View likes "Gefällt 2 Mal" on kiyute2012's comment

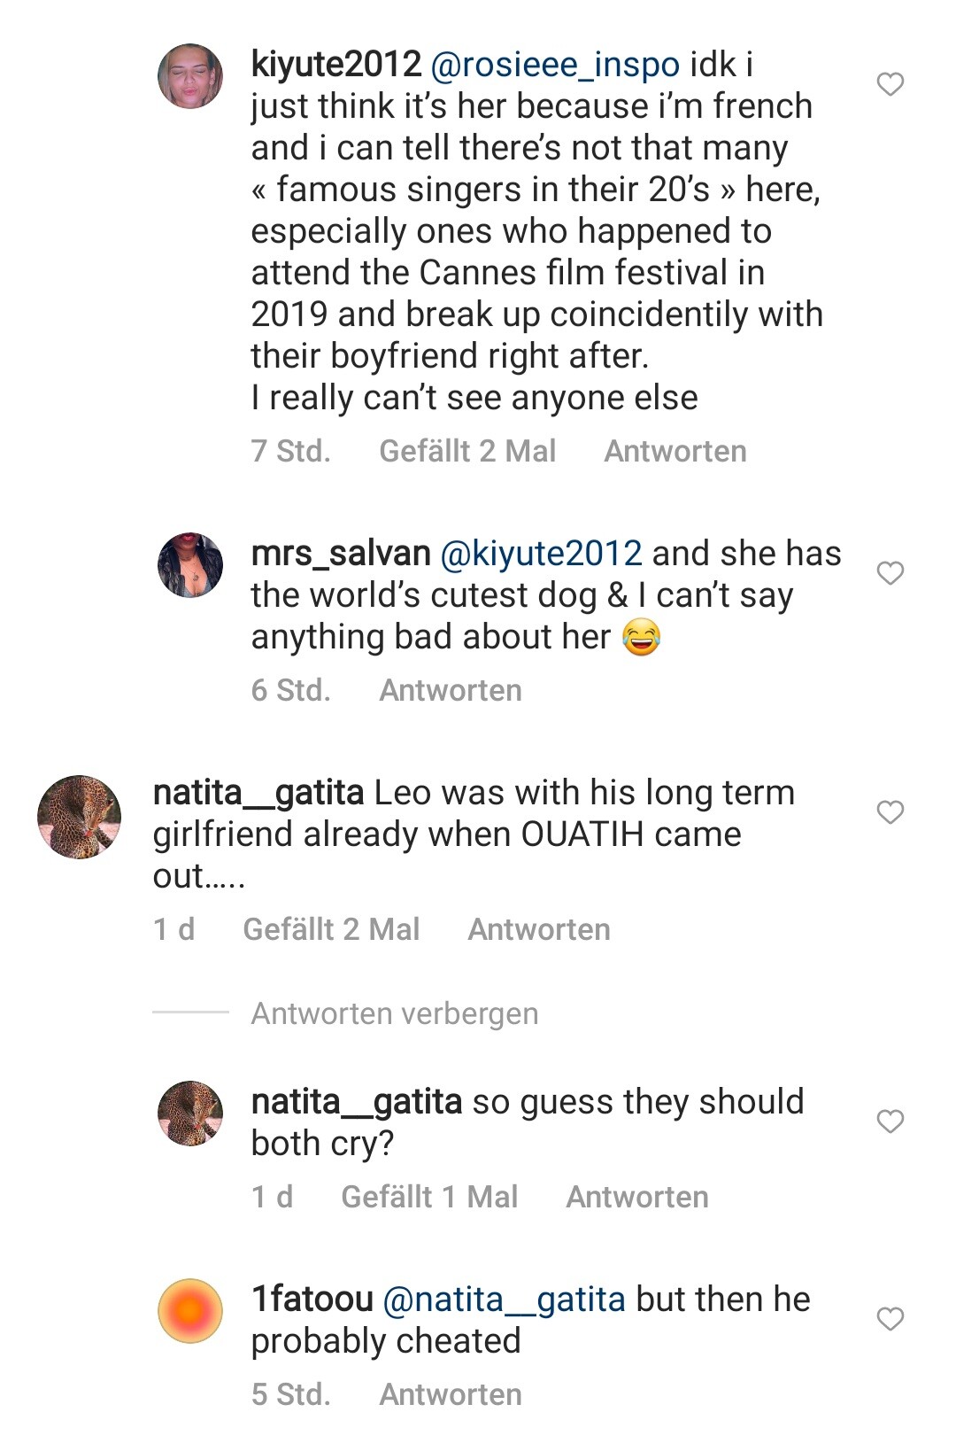(x=467, y=451)
